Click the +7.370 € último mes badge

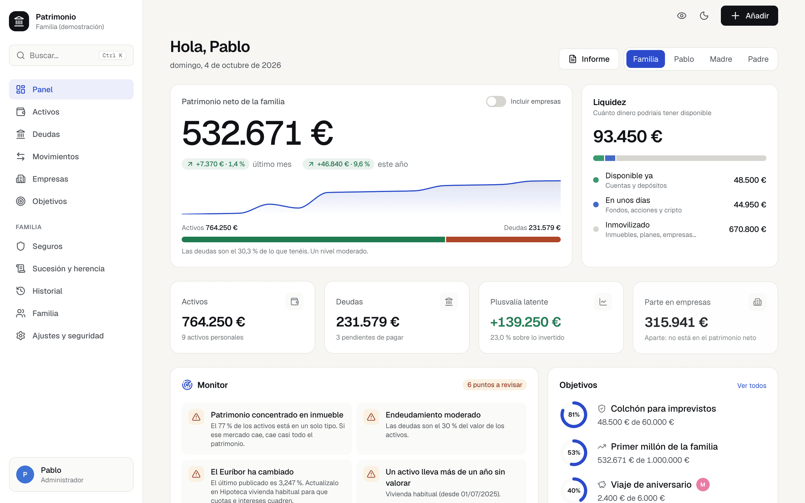[x=216, y=164]
